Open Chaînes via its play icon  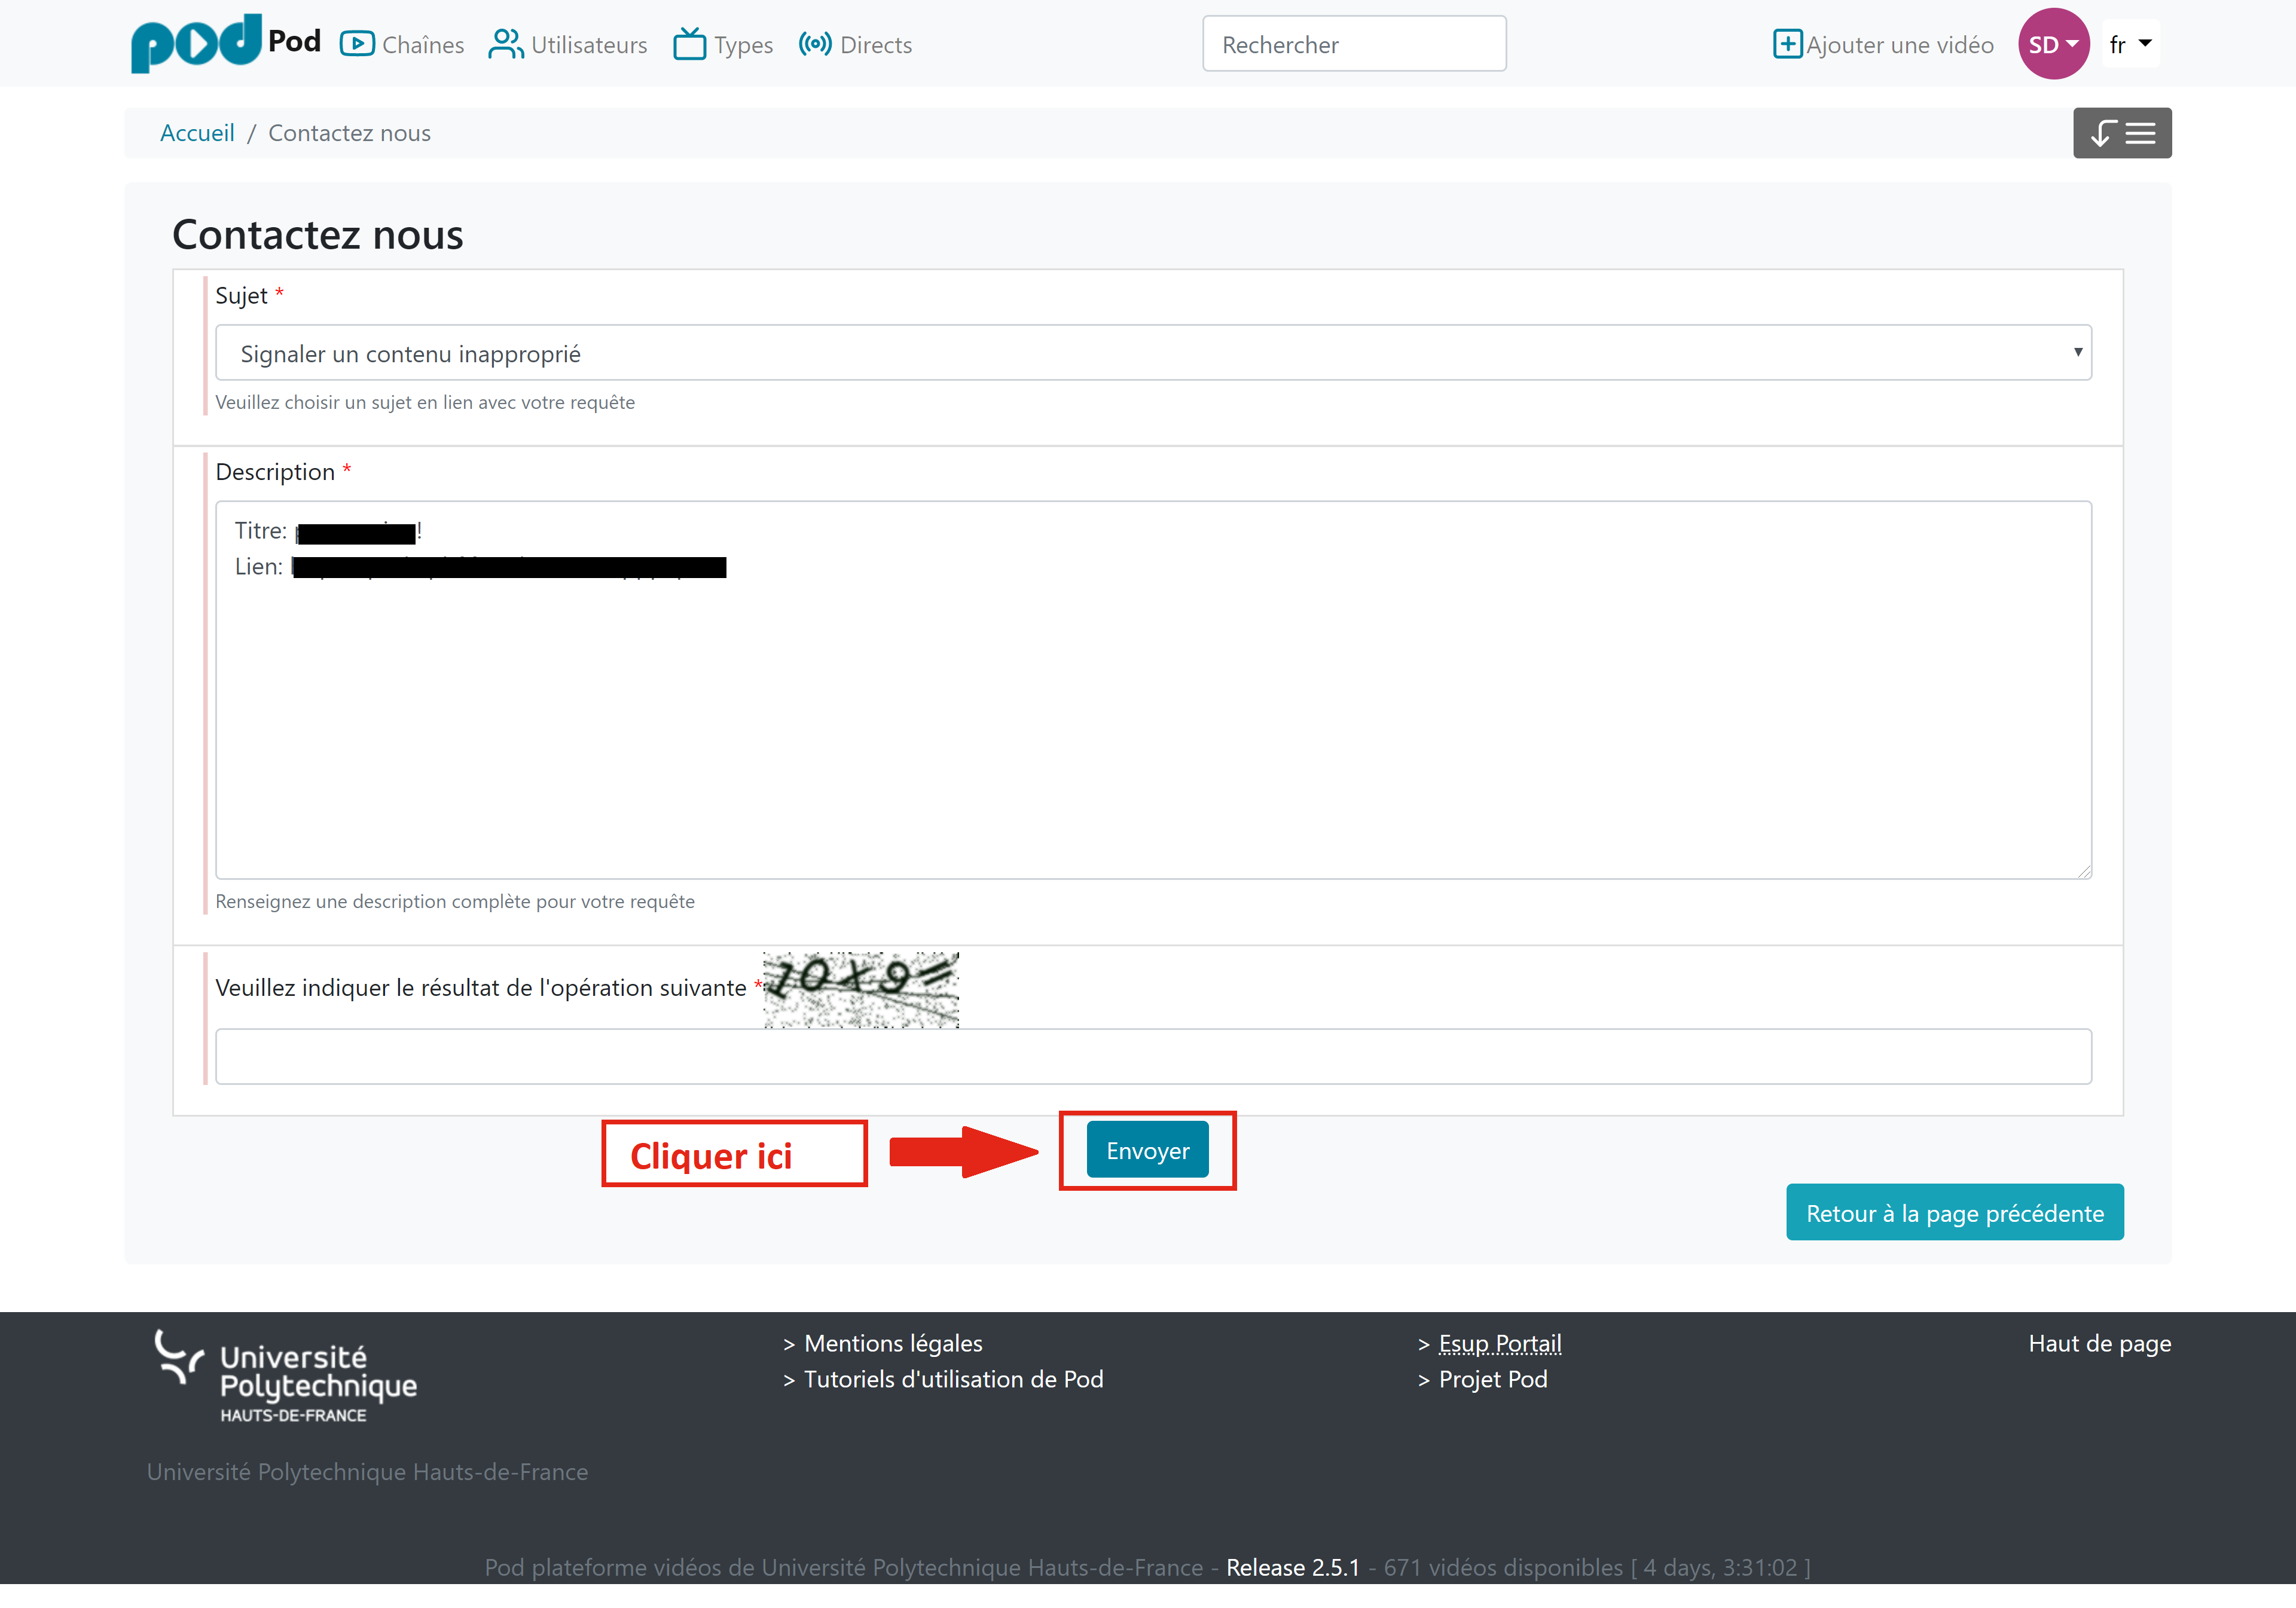click(x=357, y=44)
